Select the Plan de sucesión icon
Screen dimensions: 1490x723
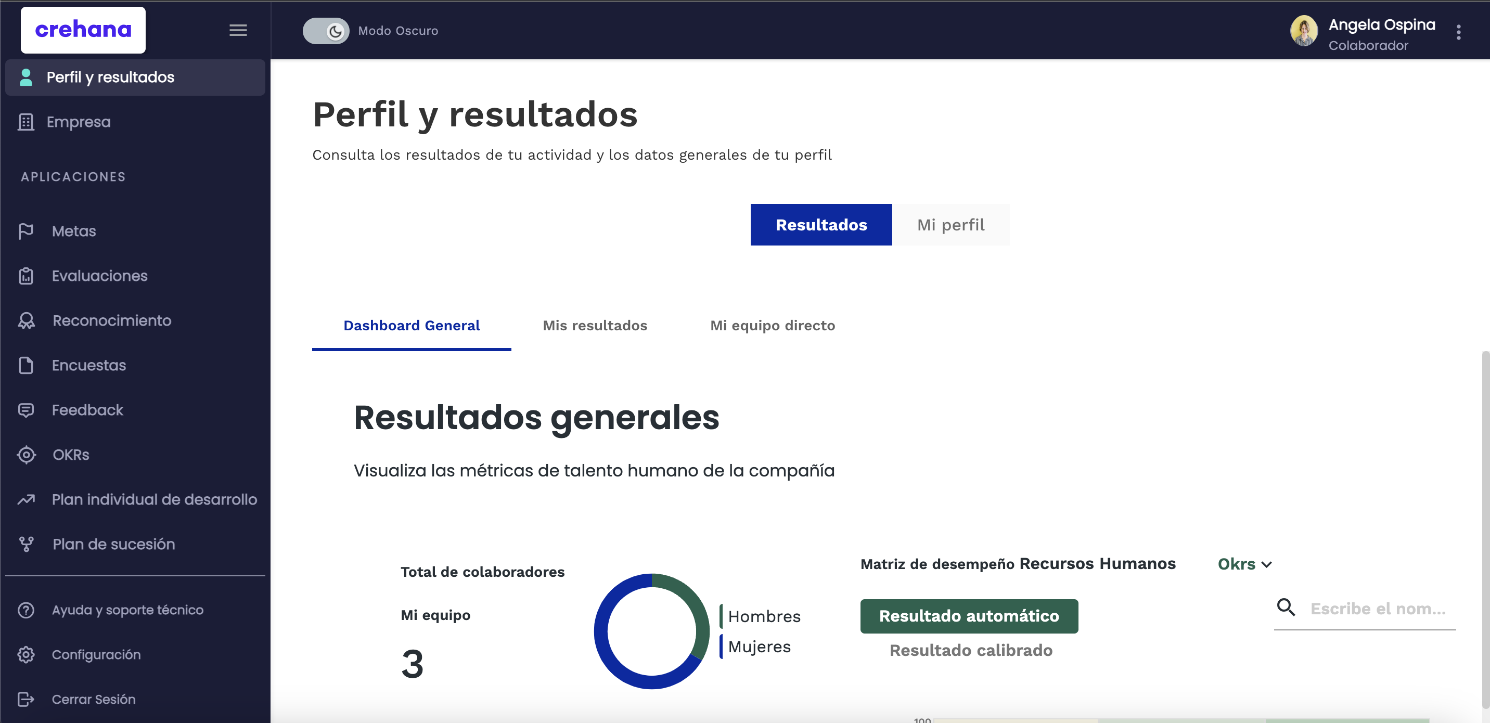[x=27, y=544]
